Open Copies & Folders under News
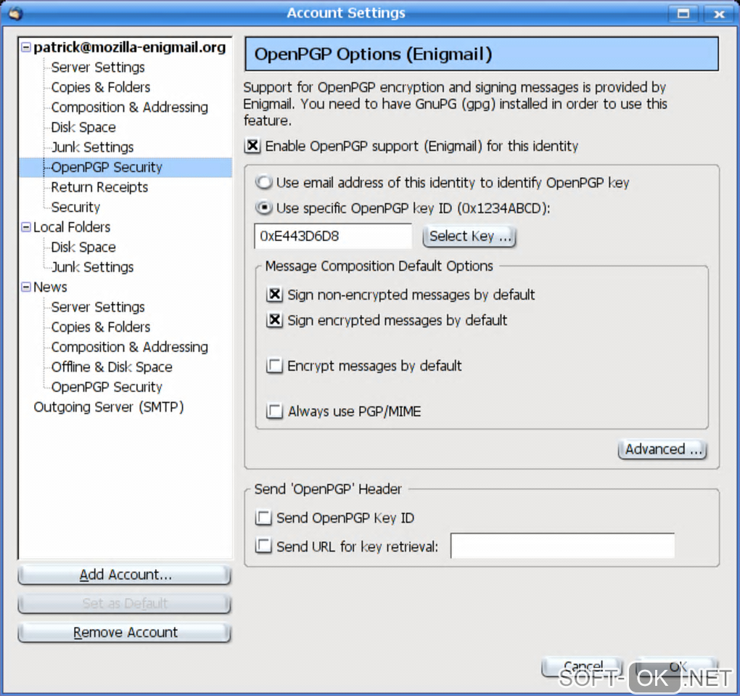 click(x=101, y=327)
